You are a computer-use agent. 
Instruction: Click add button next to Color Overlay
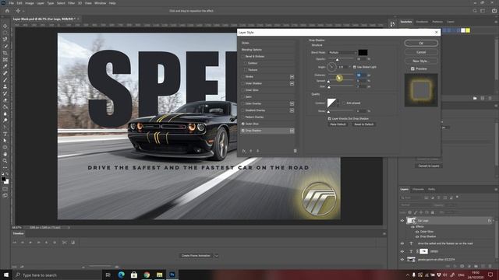point(292,103)
